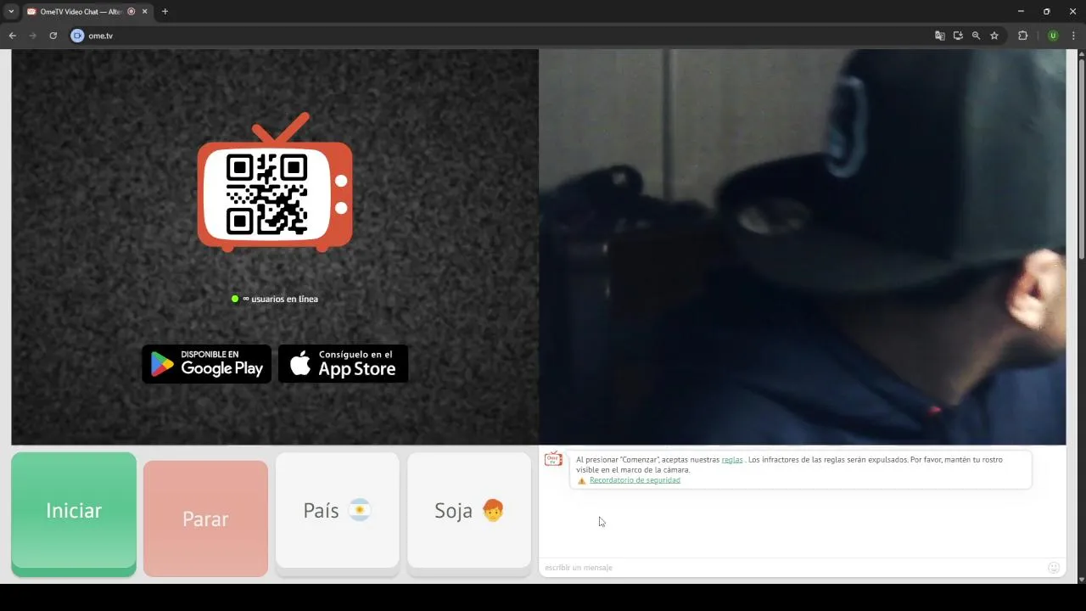Screen dimensions: 1086x611
Task: Click the QR code TV logo
Action: coord(275,182)
